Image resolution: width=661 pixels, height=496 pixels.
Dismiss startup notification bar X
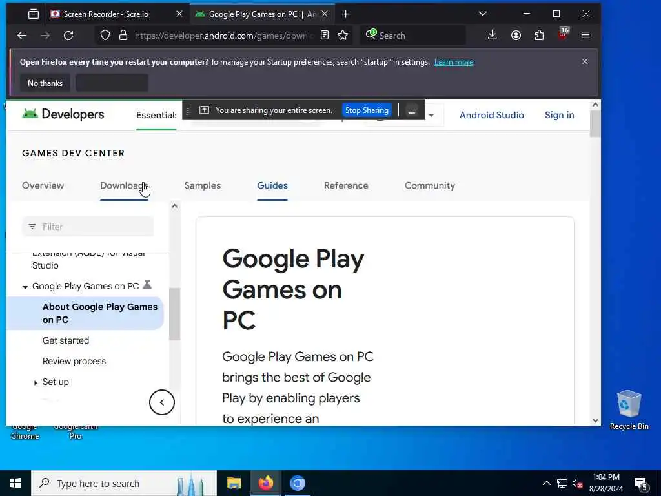(x=585, y=61)
